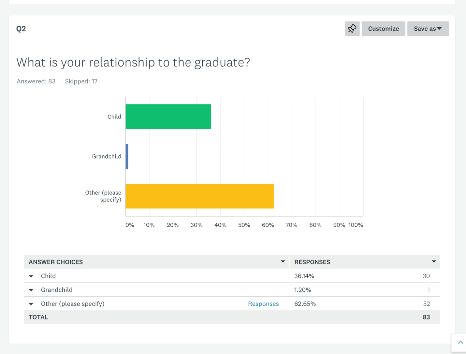
Task: Click the Q2 question label
Action: pyautogui.click(x=21, y=29)
